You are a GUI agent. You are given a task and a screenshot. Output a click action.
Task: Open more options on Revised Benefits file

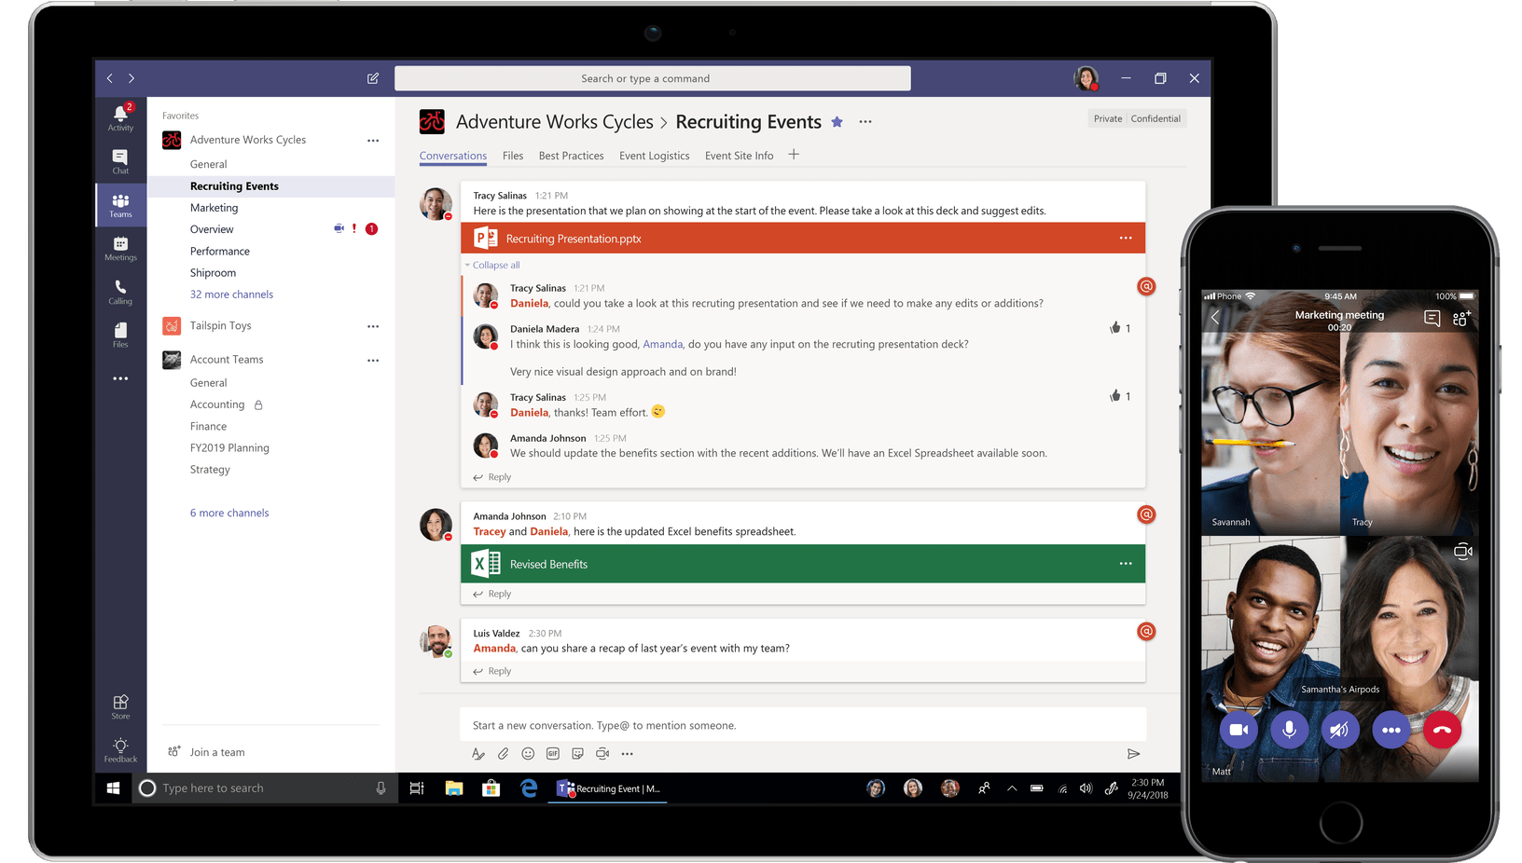(1126, 564)
